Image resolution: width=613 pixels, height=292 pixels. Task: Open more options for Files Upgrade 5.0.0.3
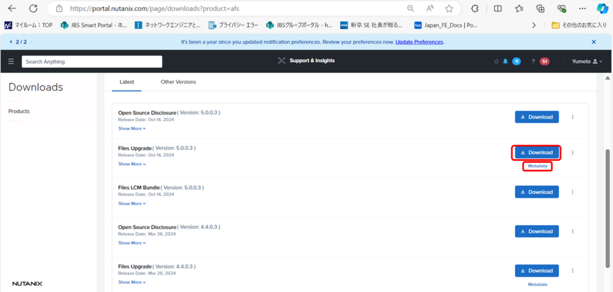572,153
